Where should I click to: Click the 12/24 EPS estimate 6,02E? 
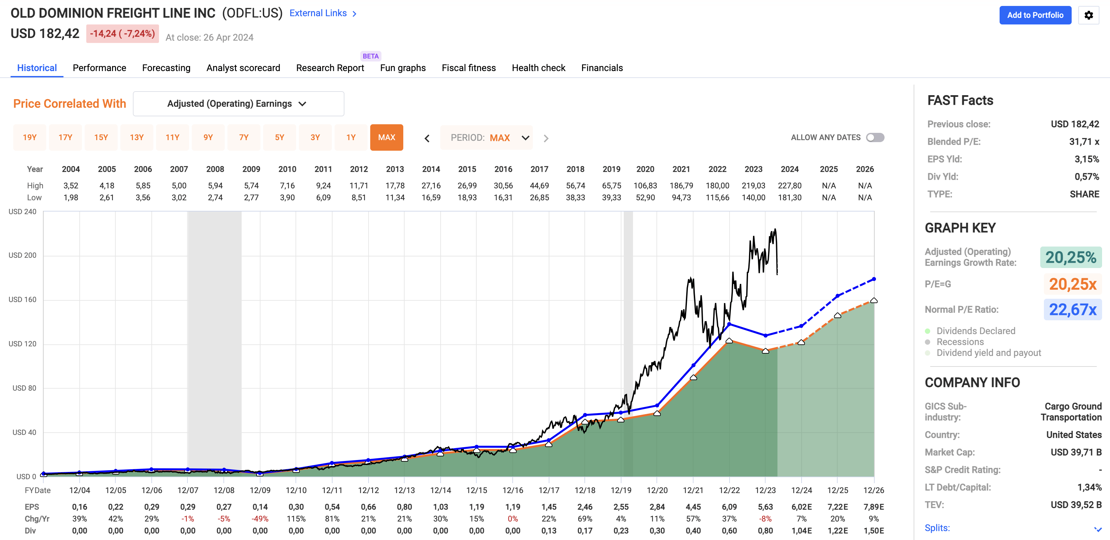pos(802,507)
